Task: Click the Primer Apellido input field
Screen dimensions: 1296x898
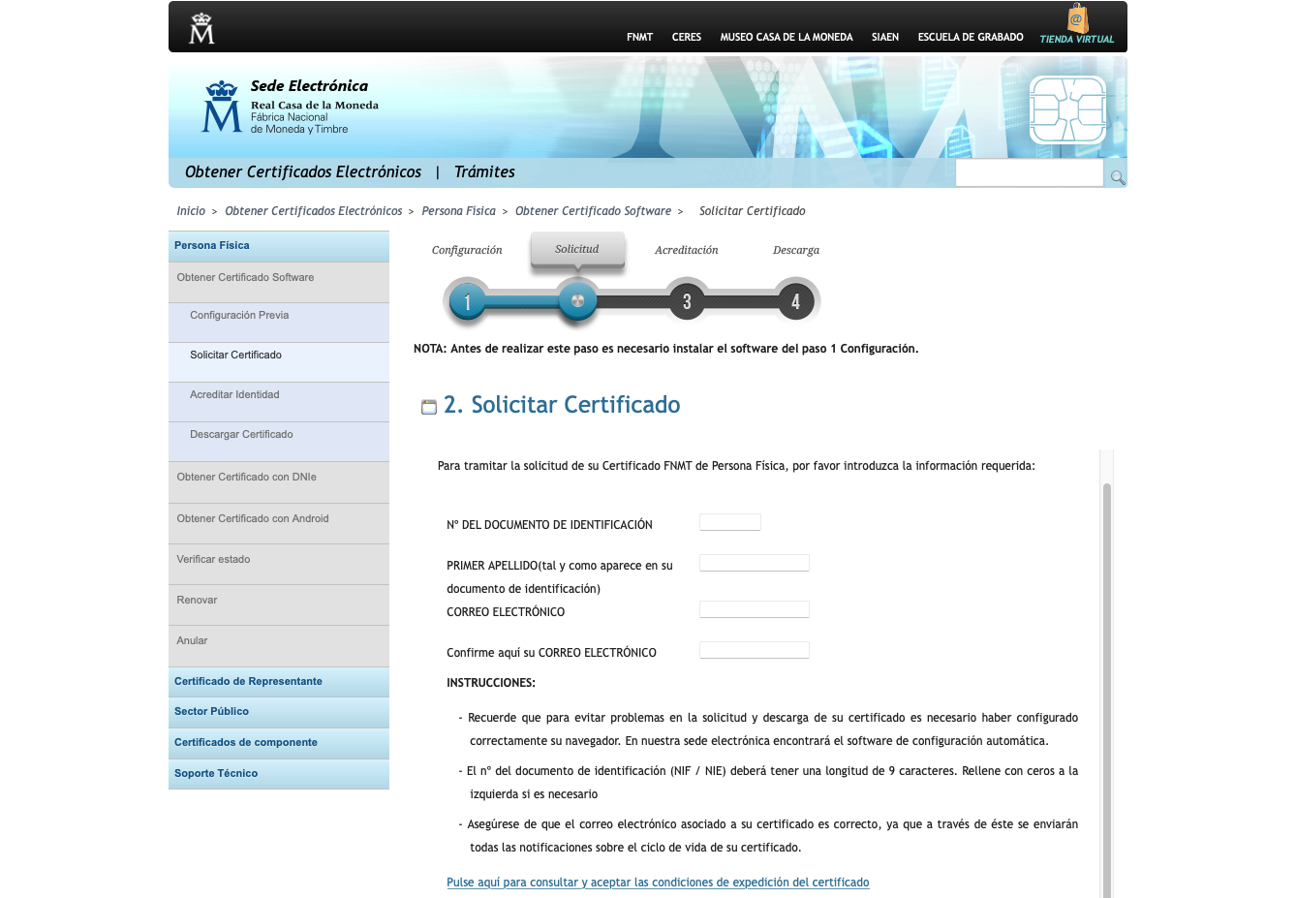Action: [x=755, y=563]
